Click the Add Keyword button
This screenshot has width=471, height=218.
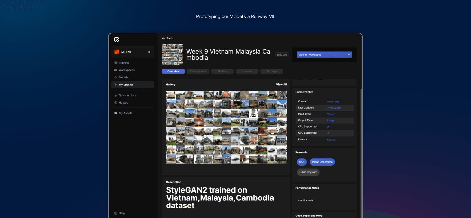pos(308,172)
